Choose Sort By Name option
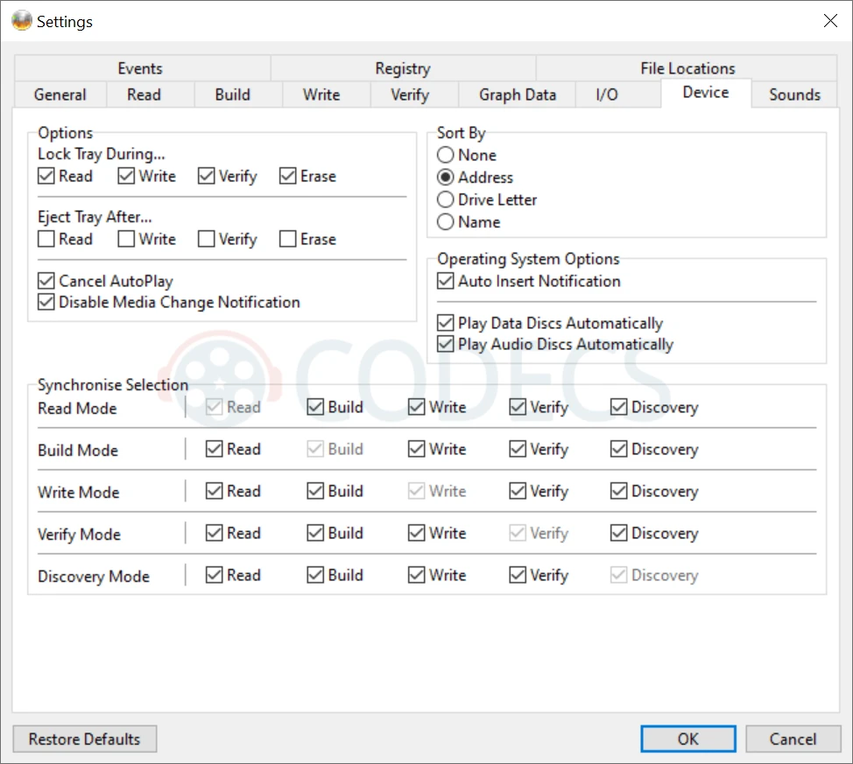The width and height of the screenshot is (853, 764). point(446,222)
